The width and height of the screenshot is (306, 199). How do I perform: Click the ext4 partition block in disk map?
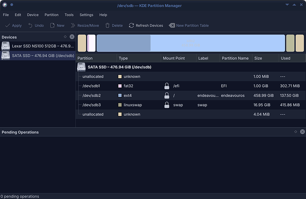[x=191, y=43]
